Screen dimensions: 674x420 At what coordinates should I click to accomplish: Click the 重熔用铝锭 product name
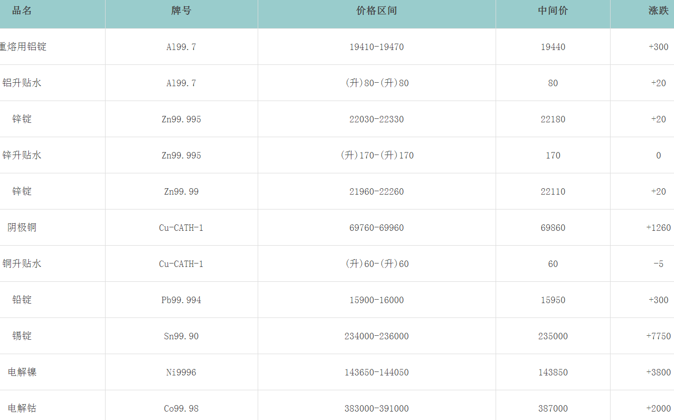coord(23,47)
